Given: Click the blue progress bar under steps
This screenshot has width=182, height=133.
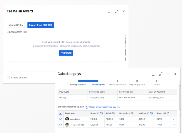Looking at the screenshot, I should [x=88, y=81].
